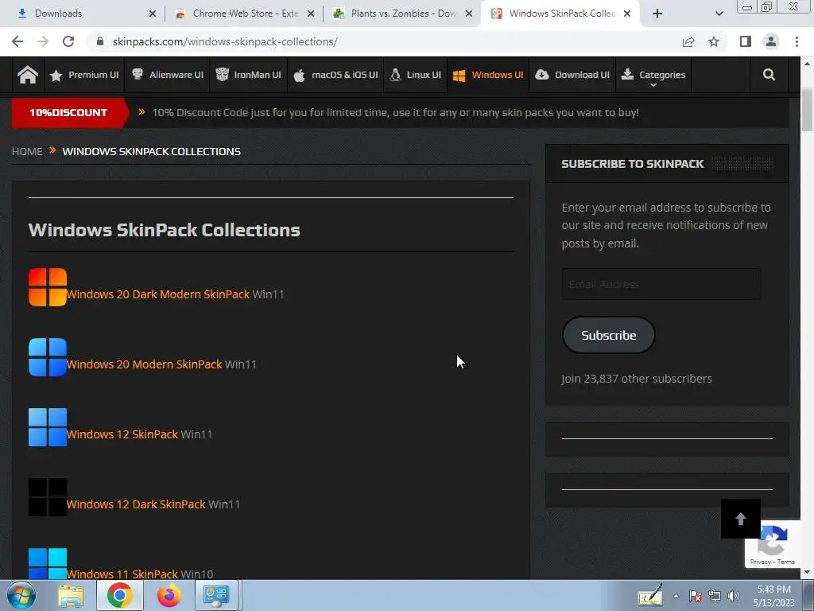Expand the Categories dropdown menu
Image resolution: width=814 pixels, height=611 pixels.
click(x=653, y=76)
